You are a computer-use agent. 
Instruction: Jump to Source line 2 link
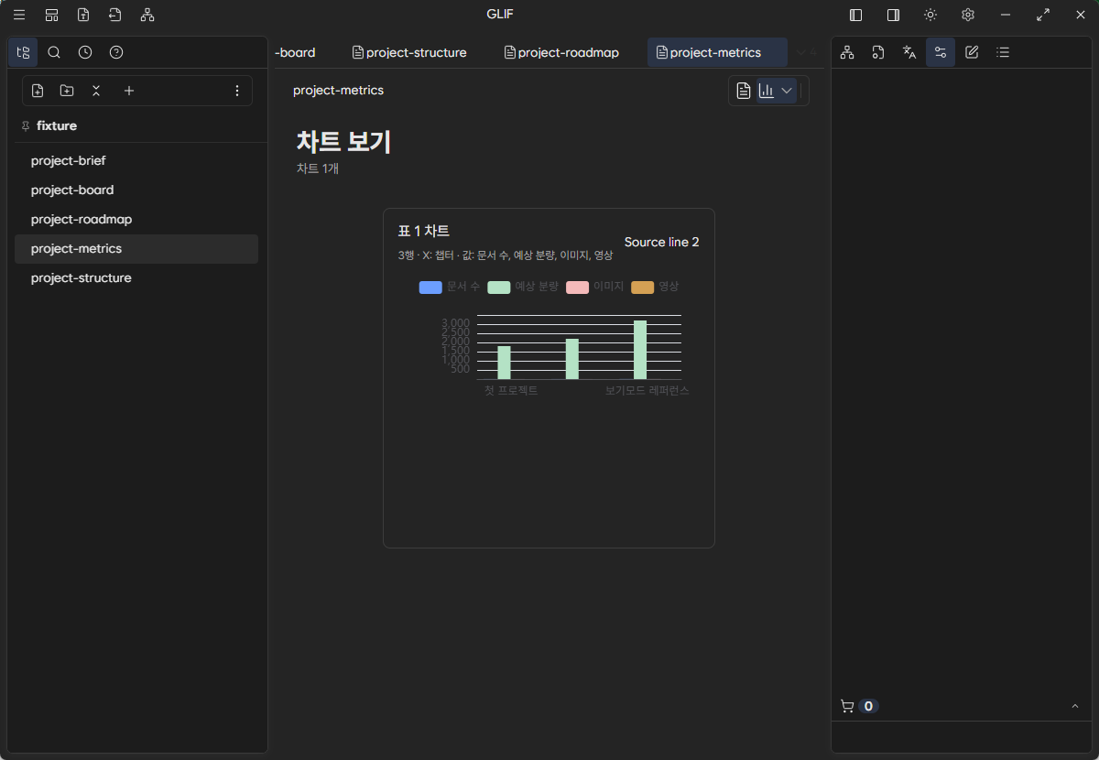(661, 242)
